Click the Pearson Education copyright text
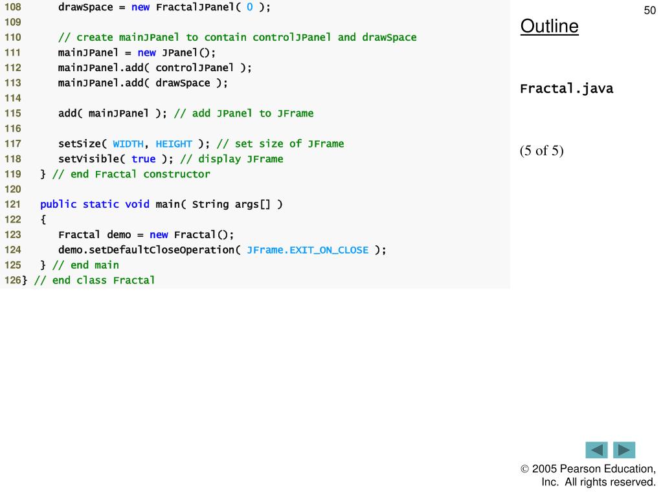This screenshot has width=663, height=497. coord(588,475)
